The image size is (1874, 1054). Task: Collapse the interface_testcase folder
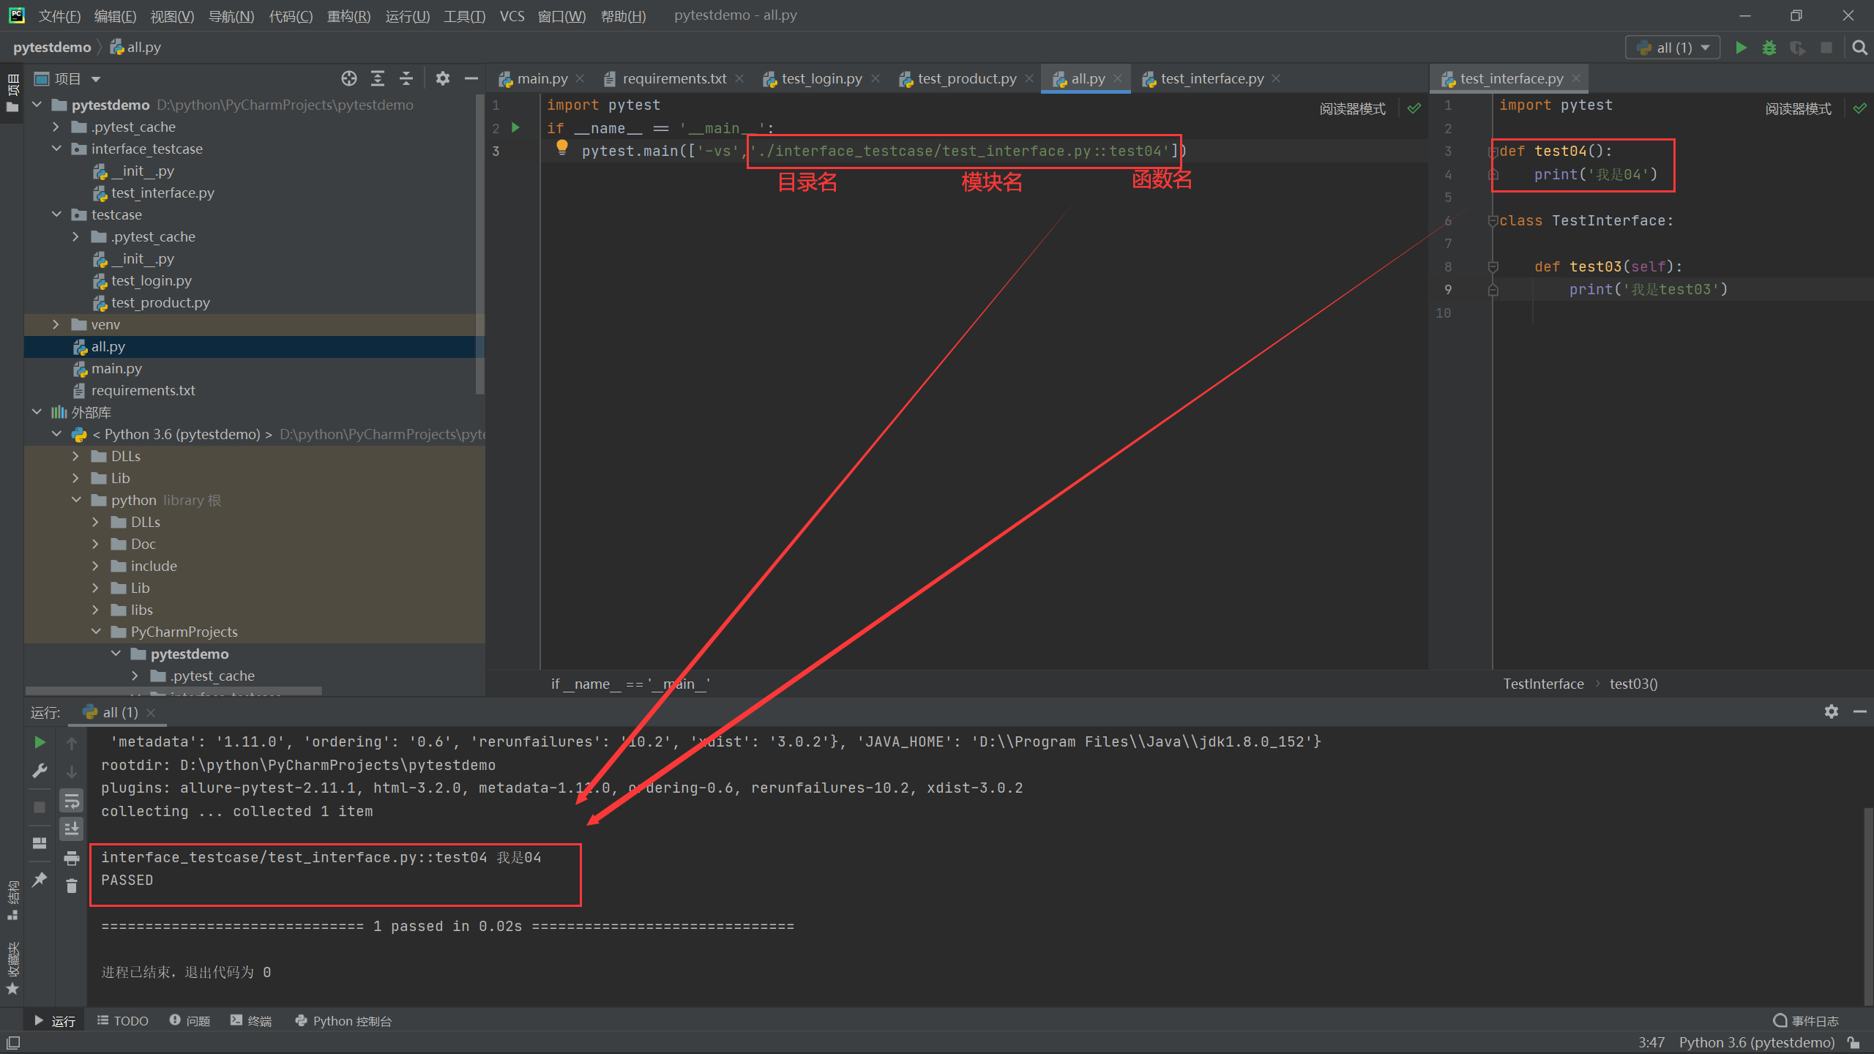point(56,149)
